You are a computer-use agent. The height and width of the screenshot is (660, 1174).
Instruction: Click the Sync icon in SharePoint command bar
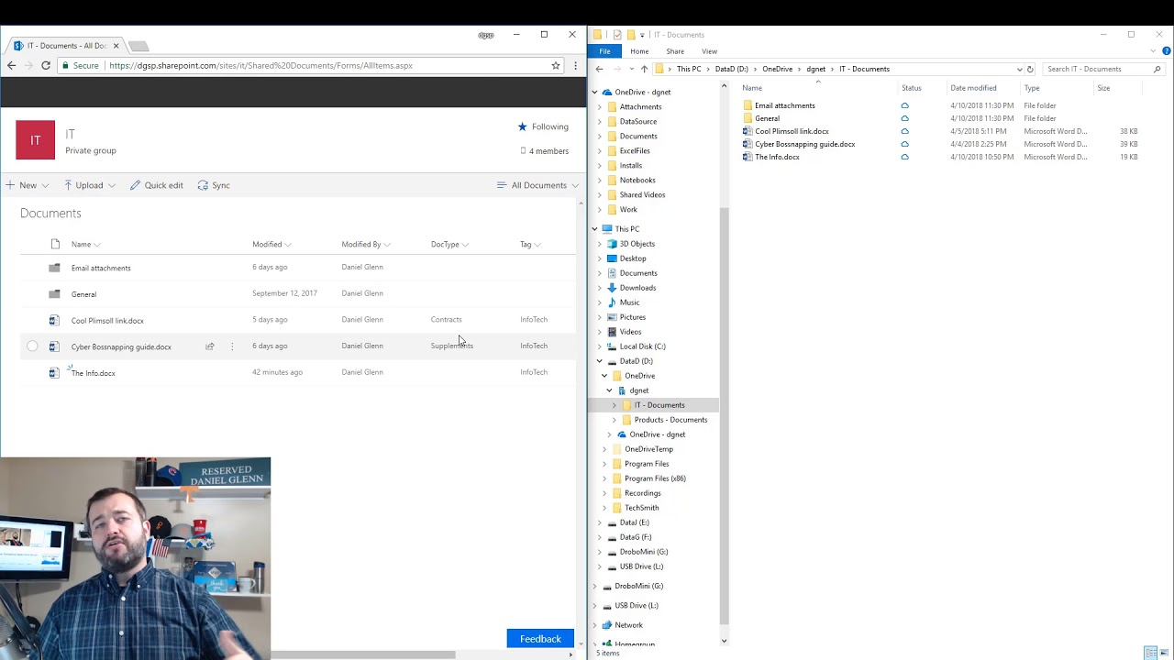click(x=204, y=185)
